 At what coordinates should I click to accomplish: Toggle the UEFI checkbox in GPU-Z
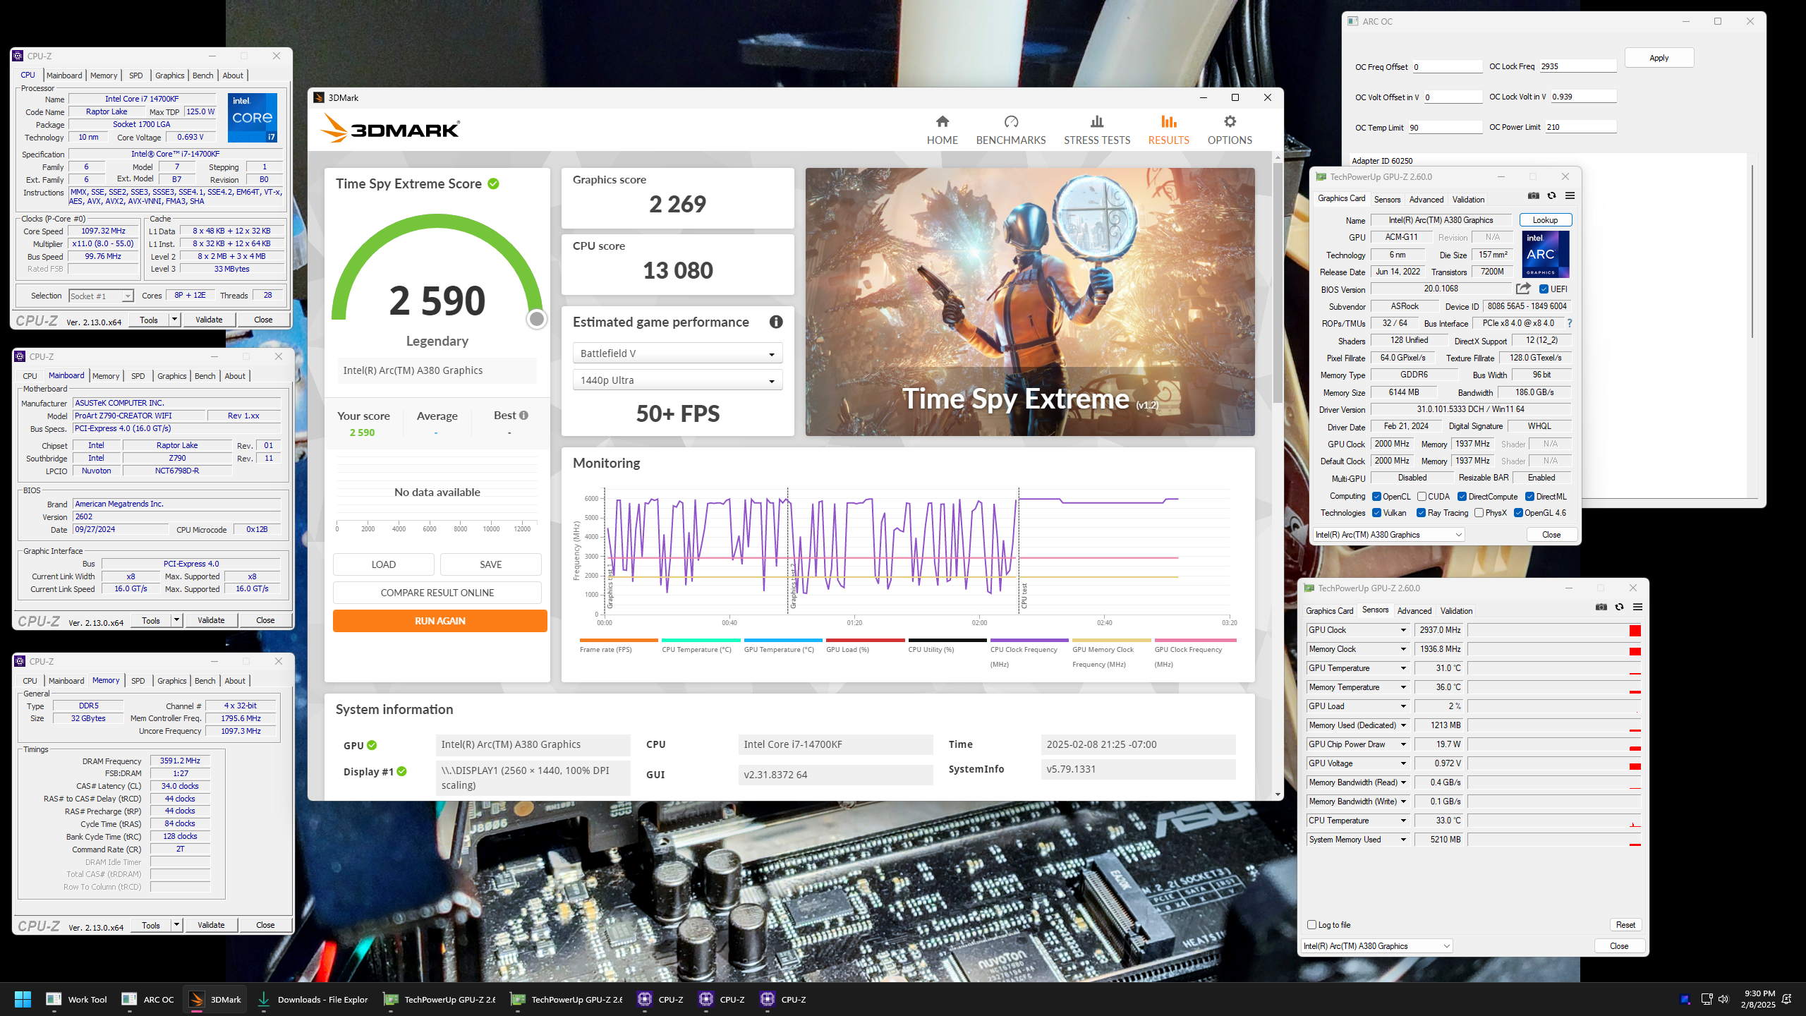tap(1544, 289)
